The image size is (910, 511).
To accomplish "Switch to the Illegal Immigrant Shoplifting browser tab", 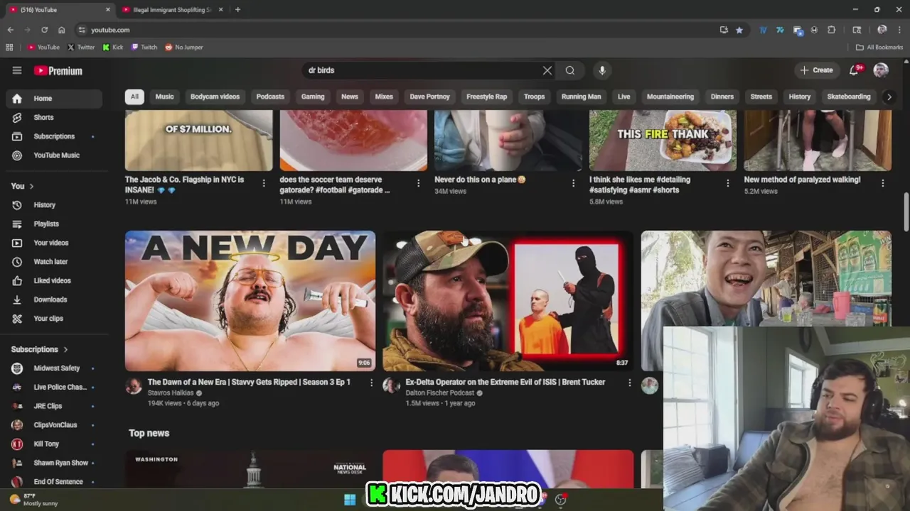I will tap(173, 10).
